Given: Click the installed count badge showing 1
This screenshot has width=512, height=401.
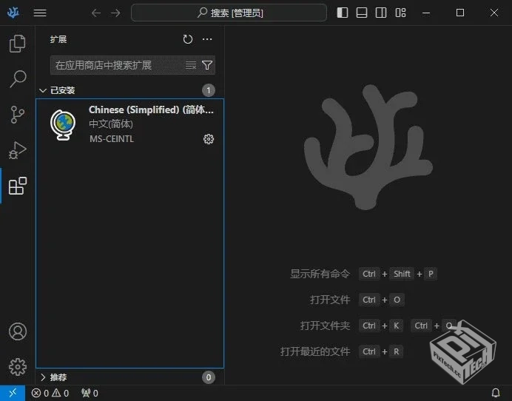Looking at the screenshot, I should click(209, 90).
